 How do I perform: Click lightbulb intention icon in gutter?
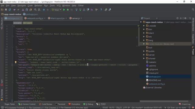coord(16,62)
